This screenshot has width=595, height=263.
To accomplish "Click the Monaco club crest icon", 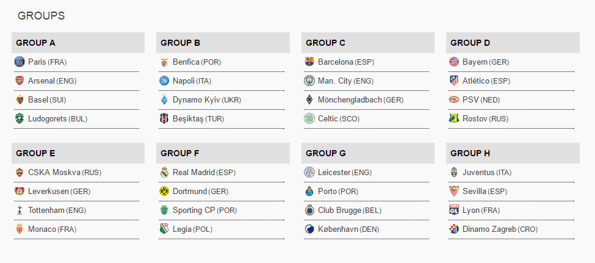I will tap(20, 229).
